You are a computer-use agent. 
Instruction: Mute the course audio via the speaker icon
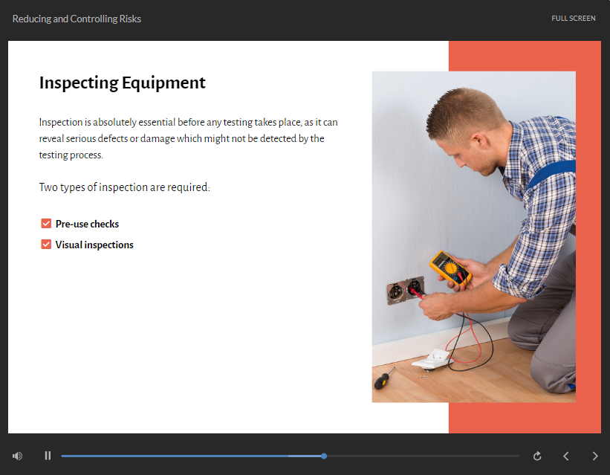point(17,456)
